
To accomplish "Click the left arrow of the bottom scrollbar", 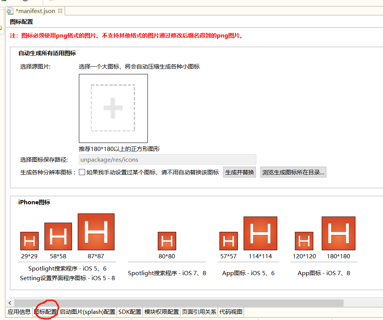I will [x=10, y=303].
